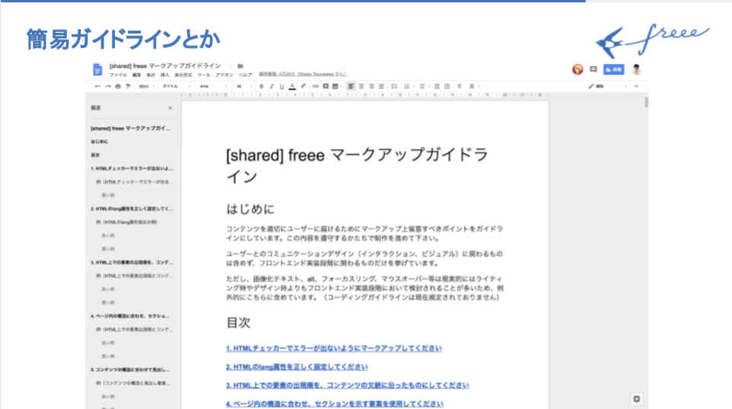Select 'はじめに' in the outline sidebar
The height and width of the screenshot is (409, 732).
(x=100, y=142)
